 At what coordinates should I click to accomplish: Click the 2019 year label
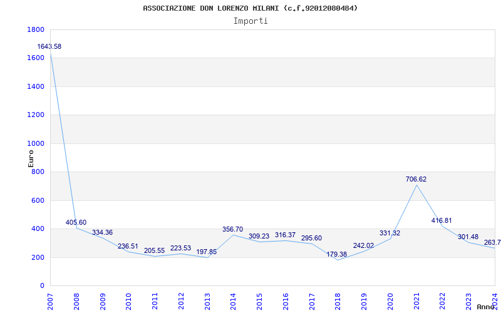pyautogui.click(x=364, y=302)
